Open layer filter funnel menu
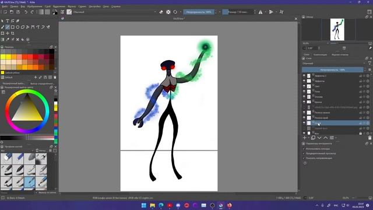The image size is (373, 210). [370, 64]
